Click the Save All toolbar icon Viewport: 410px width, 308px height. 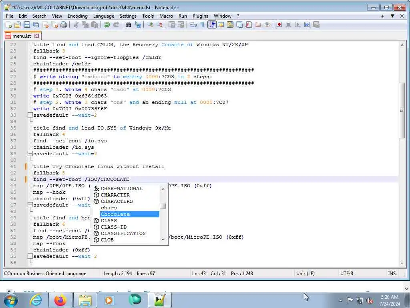tap(36, 24)
